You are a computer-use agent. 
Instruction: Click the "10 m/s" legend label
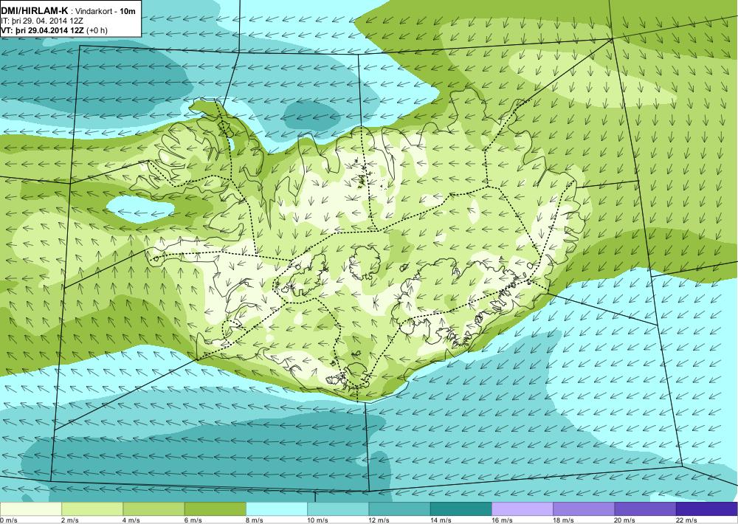[317, 520]
